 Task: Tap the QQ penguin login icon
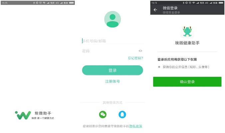pos(122,114)
